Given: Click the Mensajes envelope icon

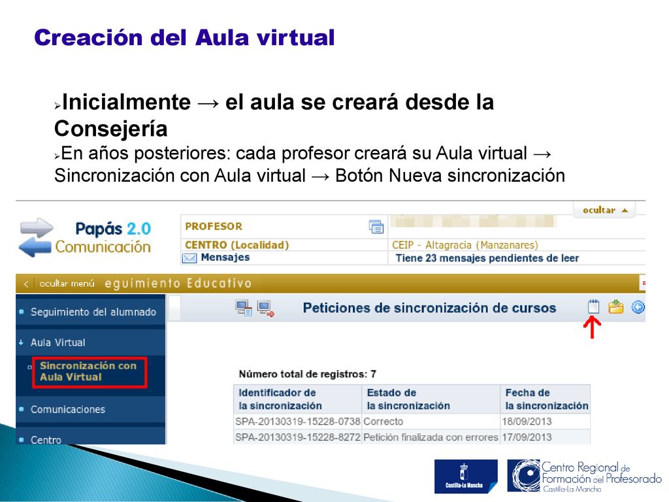Looking at the screenshot, I should [189, 258].
